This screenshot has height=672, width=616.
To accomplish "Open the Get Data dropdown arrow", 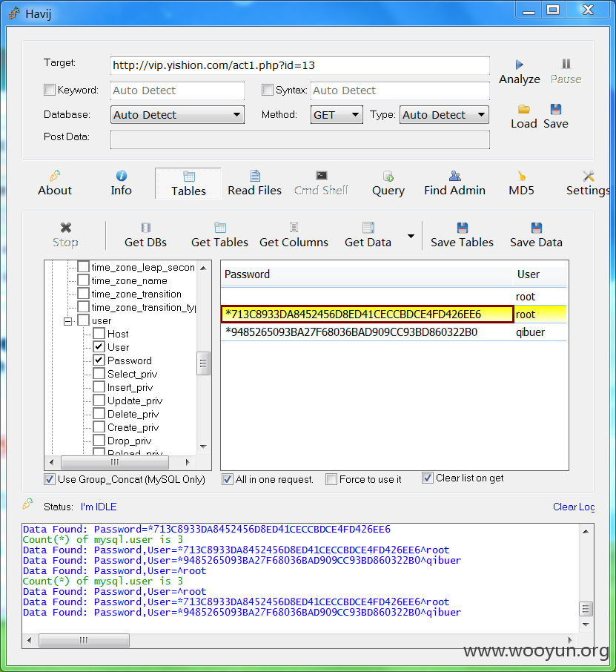I will (x=411, y=236).
